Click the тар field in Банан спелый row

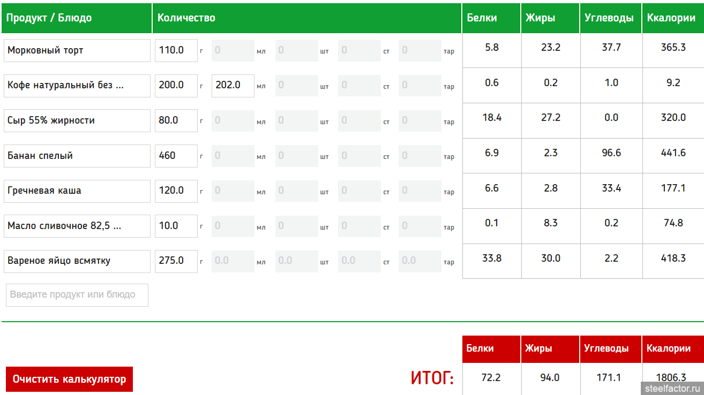point(420,156)
